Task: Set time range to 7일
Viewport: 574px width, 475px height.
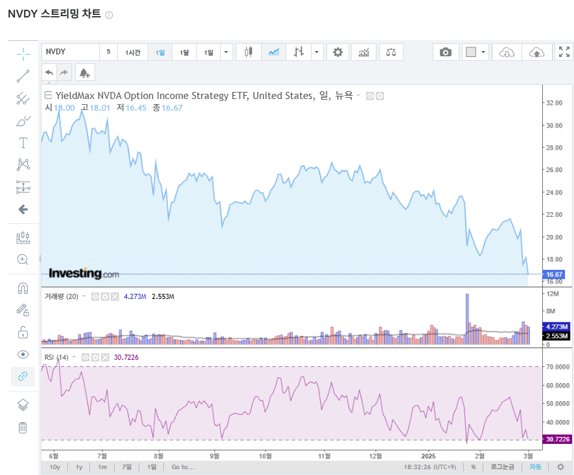Action: click(127, 467)
